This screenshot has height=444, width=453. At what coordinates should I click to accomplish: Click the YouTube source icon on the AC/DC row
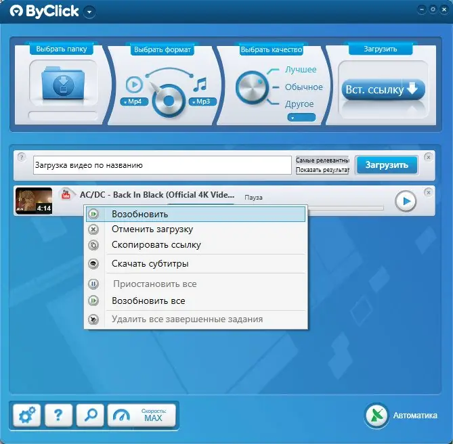tap(66, 194)
